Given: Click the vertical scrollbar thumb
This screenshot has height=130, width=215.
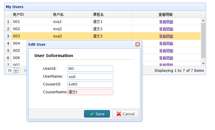Looking at the screenshot, I should click(x=203, y=41).
